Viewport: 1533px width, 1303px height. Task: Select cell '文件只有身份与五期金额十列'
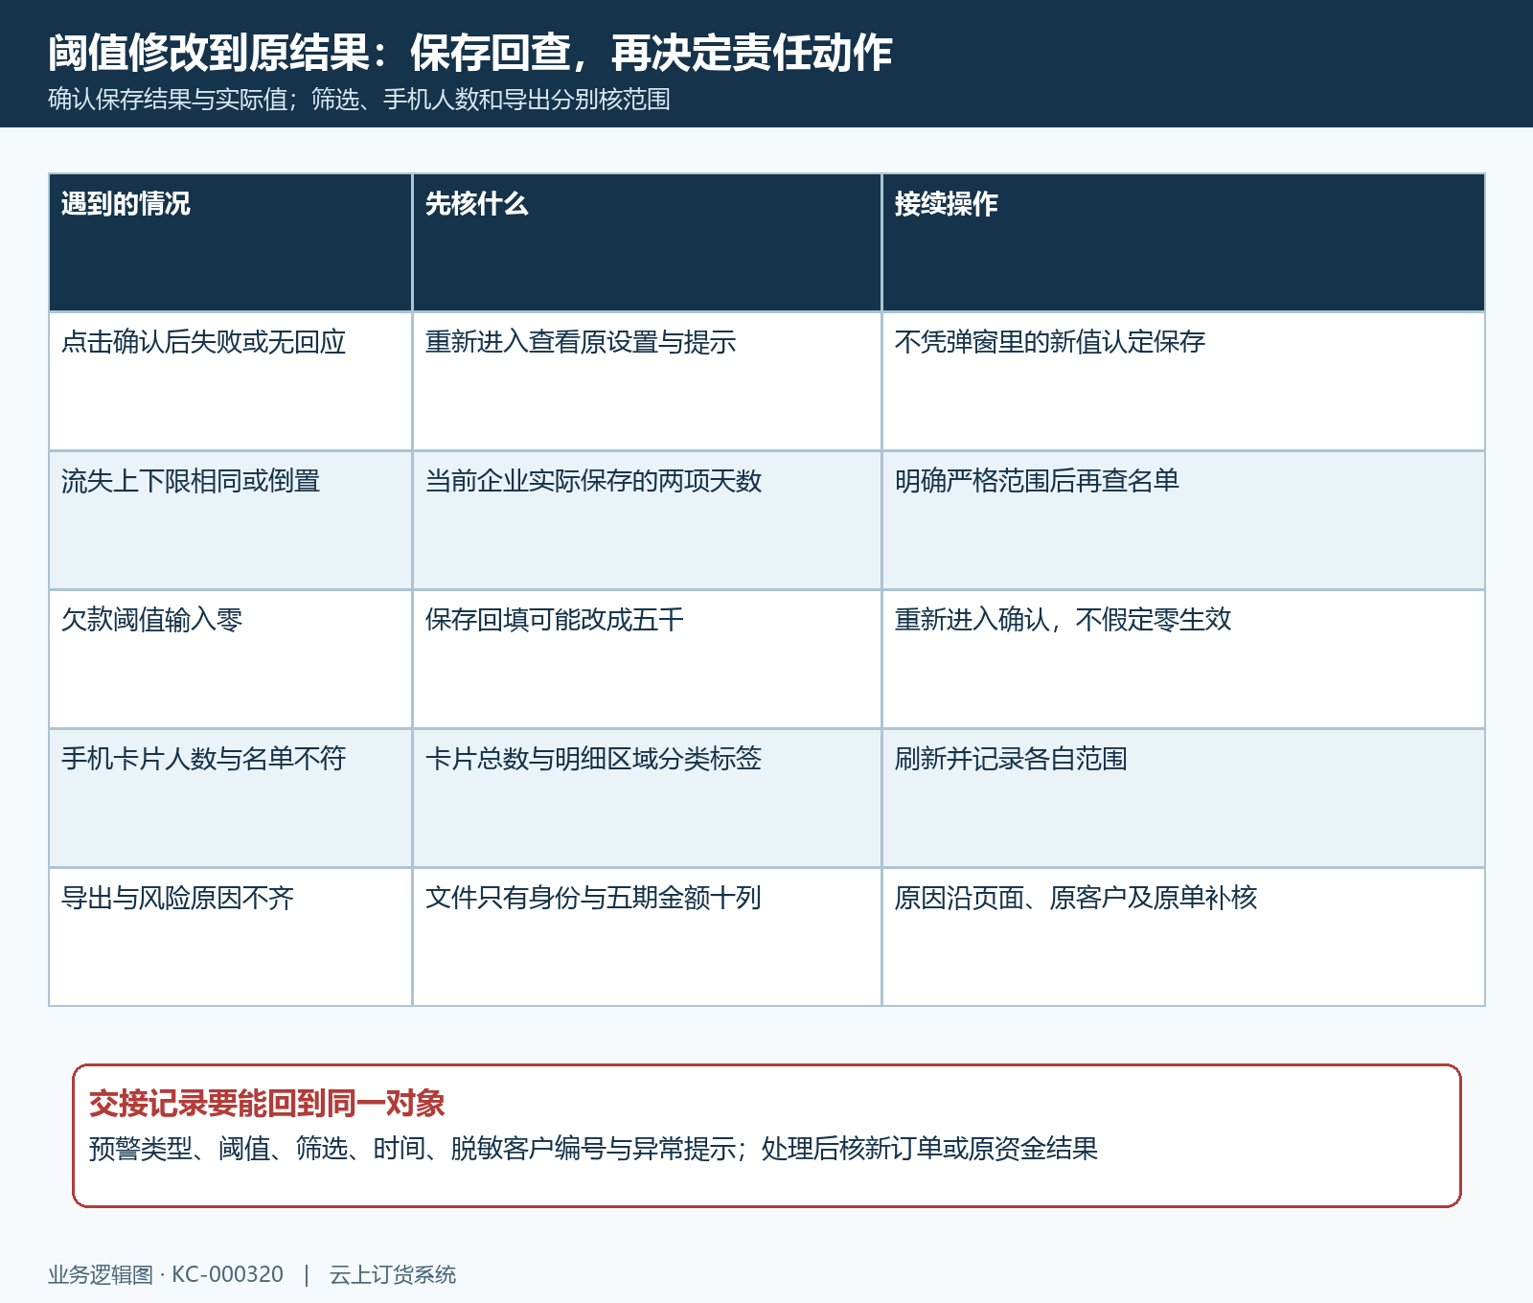coord(647,937)
